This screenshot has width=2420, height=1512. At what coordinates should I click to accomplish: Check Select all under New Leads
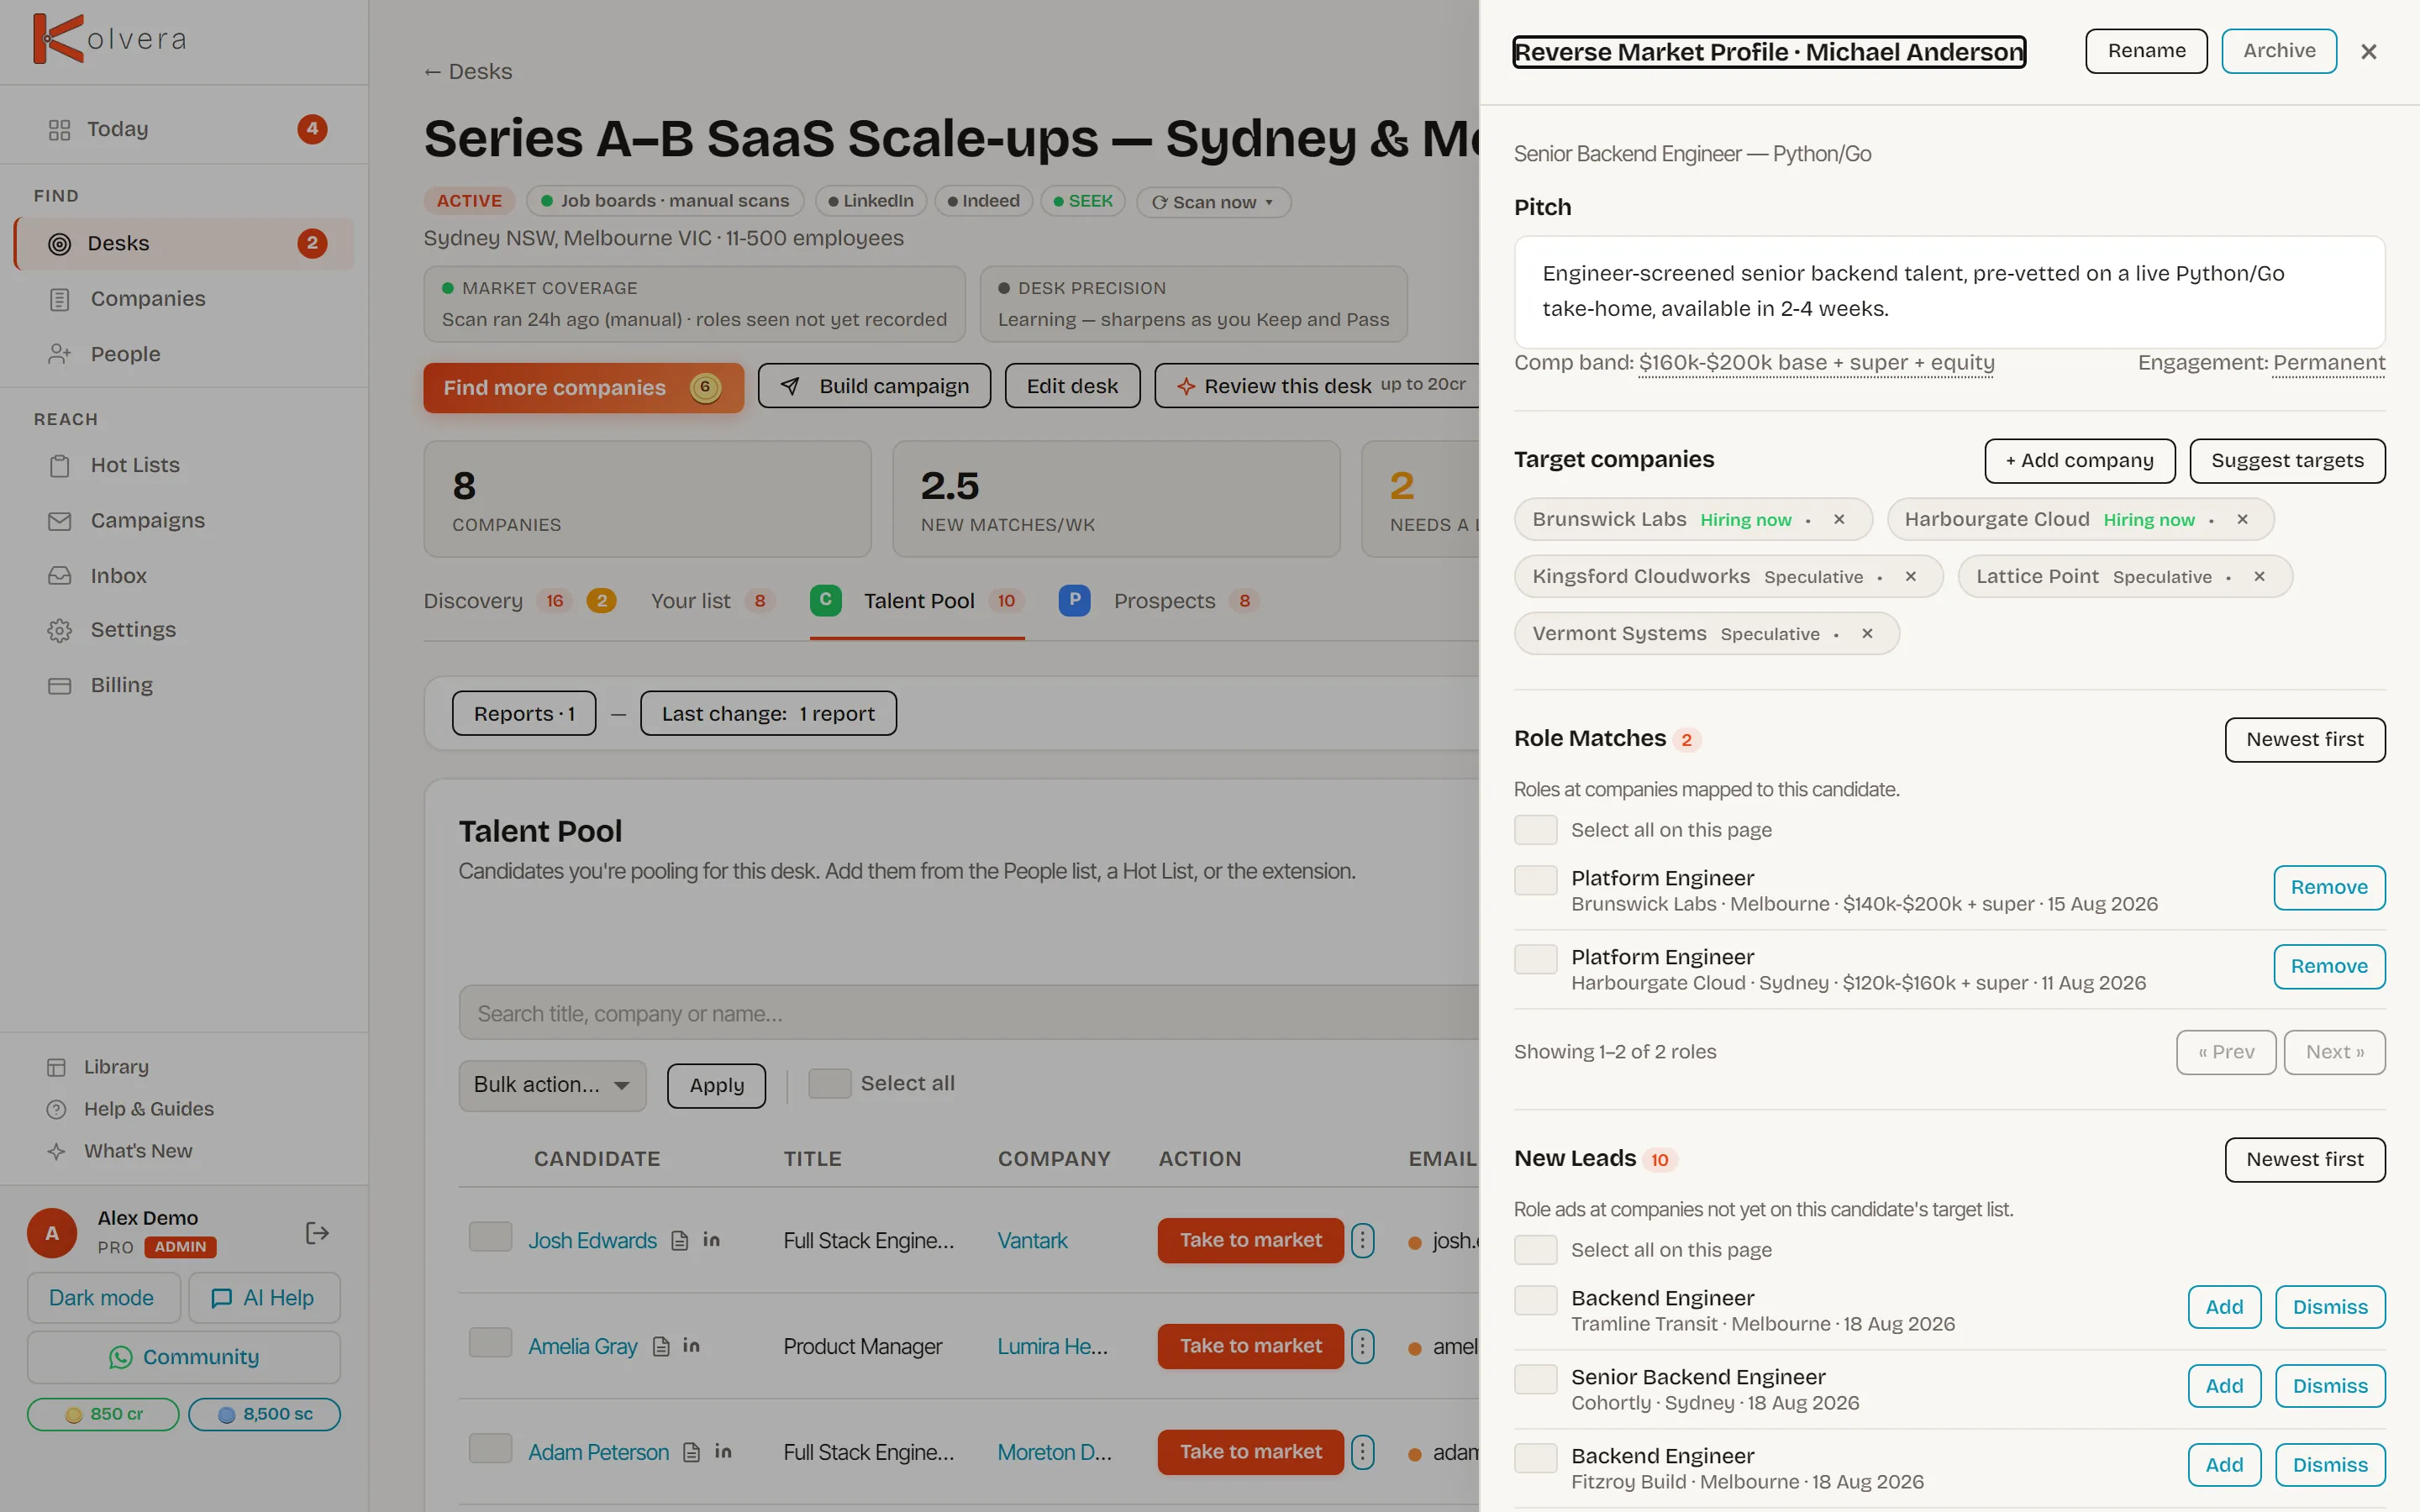pos(1535,1250)
